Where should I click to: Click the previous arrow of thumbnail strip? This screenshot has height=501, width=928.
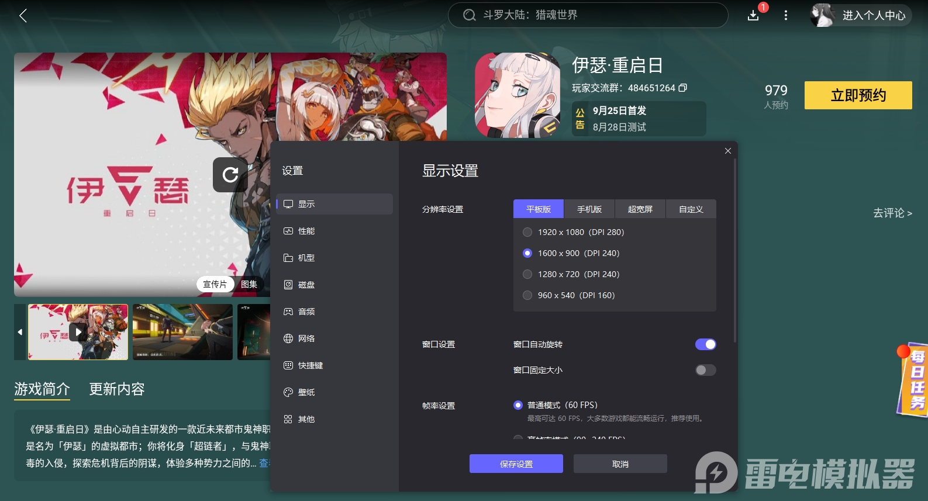(20, 332)
